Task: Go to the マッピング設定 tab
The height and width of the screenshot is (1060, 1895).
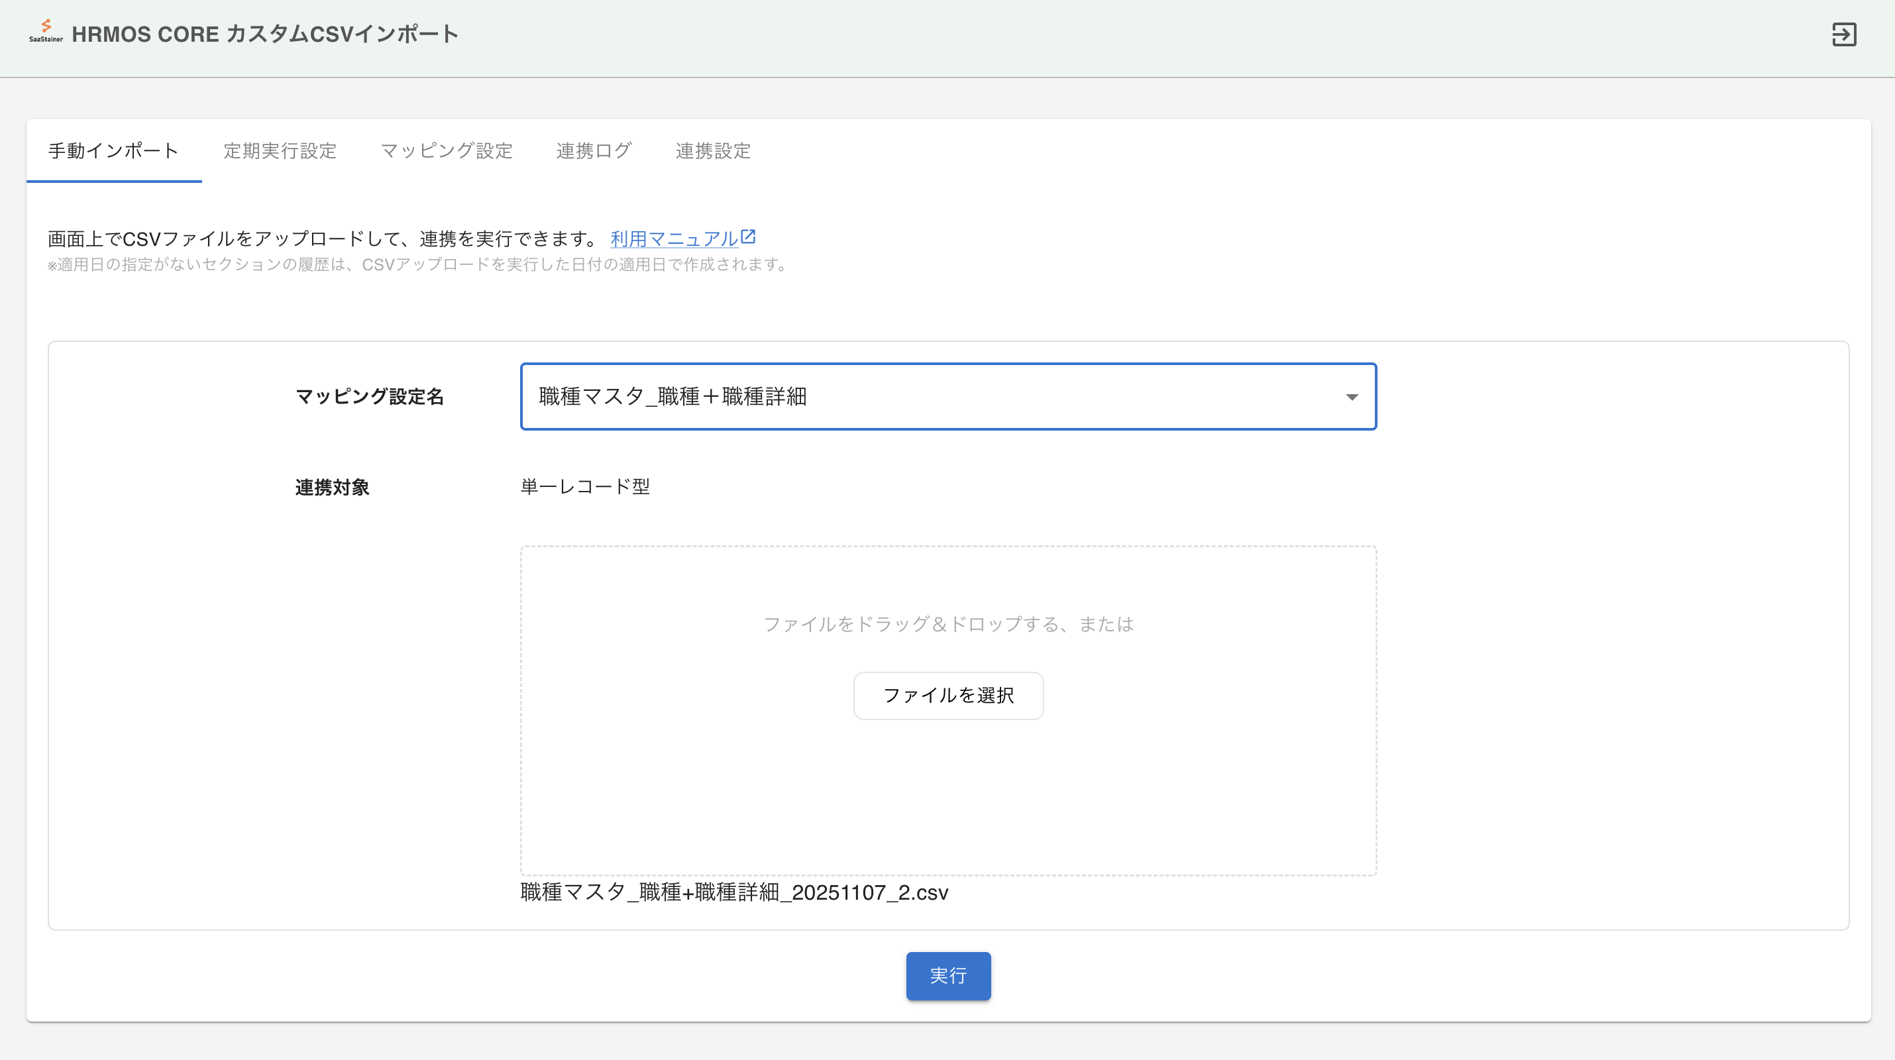Action: coord(446,151)
